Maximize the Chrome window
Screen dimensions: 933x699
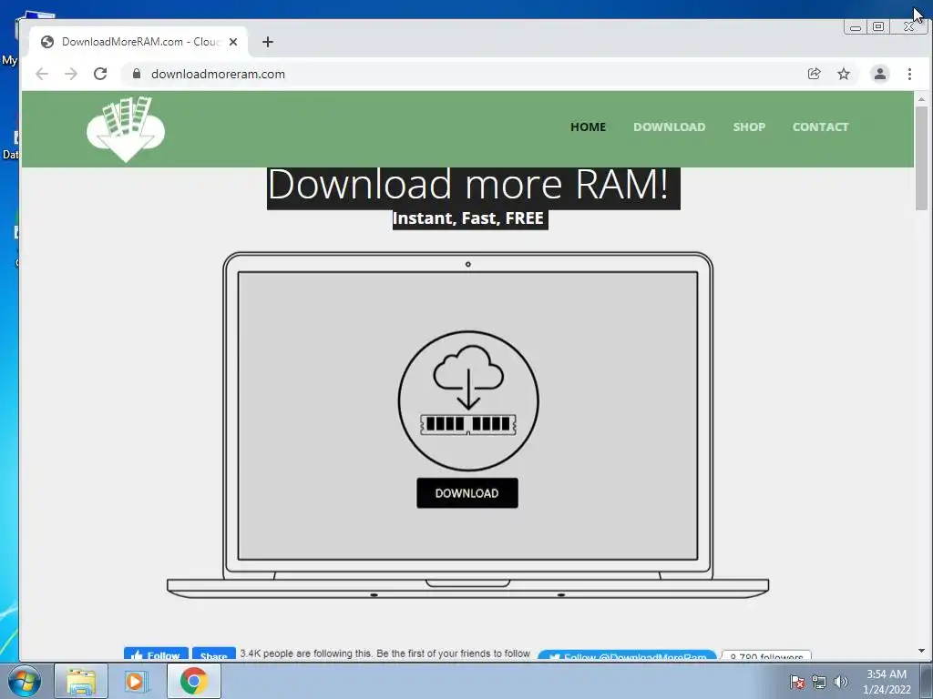tap(878, 26)
